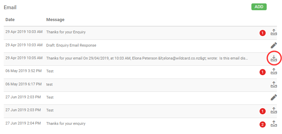Image resolution: width=282 pixels, height=134 pixels.
Task: Click sent icon for Thanks for your enquiry
Action: tap(273, 123)
